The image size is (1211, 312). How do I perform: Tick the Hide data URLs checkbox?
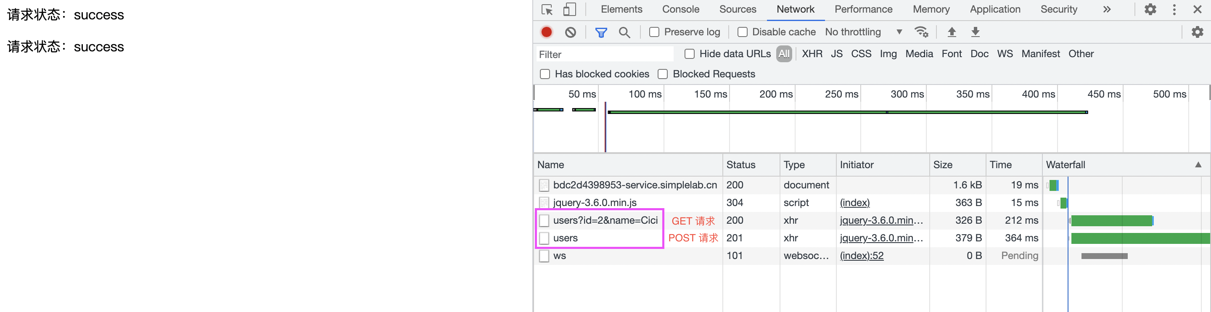[690, 54]
